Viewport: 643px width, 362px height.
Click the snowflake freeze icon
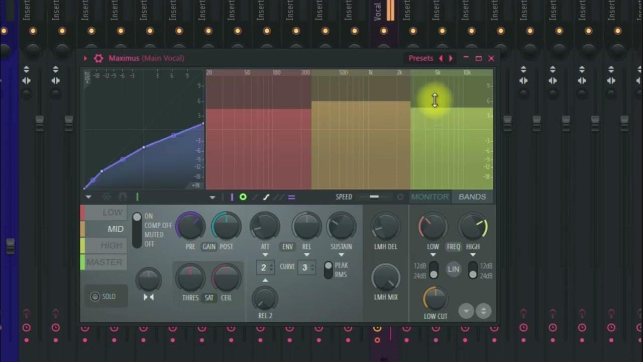pyautogui.click(x=106, y=197)
